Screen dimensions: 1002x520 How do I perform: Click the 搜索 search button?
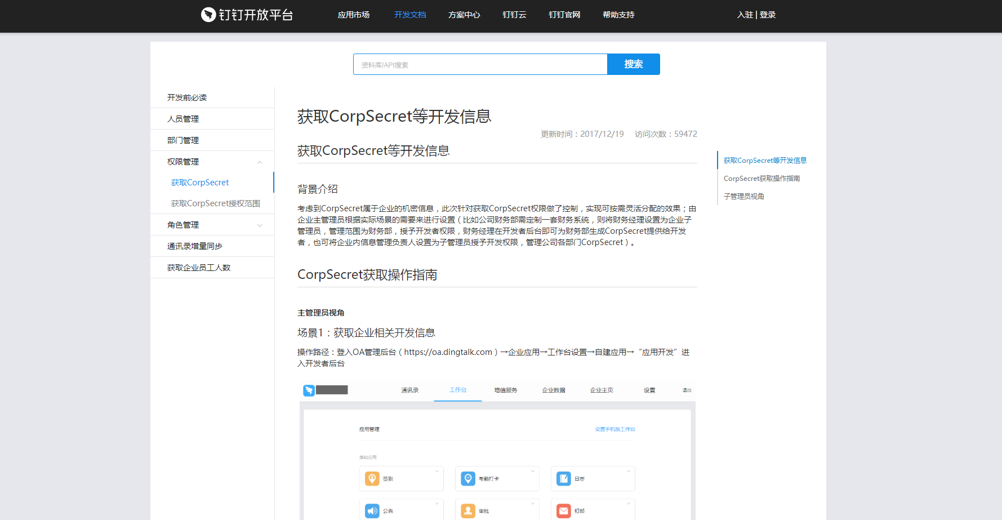coord(633,64)
